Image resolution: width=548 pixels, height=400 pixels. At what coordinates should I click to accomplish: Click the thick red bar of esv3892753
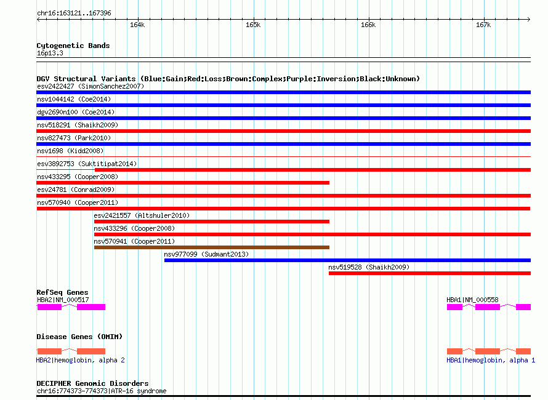tap(312, 170)
